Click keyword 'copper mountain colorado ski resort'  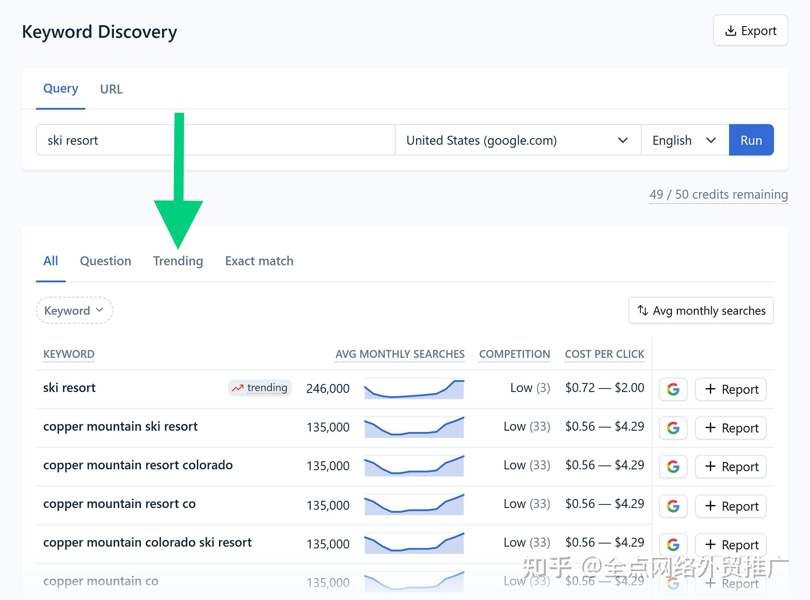tap(147, 543)
